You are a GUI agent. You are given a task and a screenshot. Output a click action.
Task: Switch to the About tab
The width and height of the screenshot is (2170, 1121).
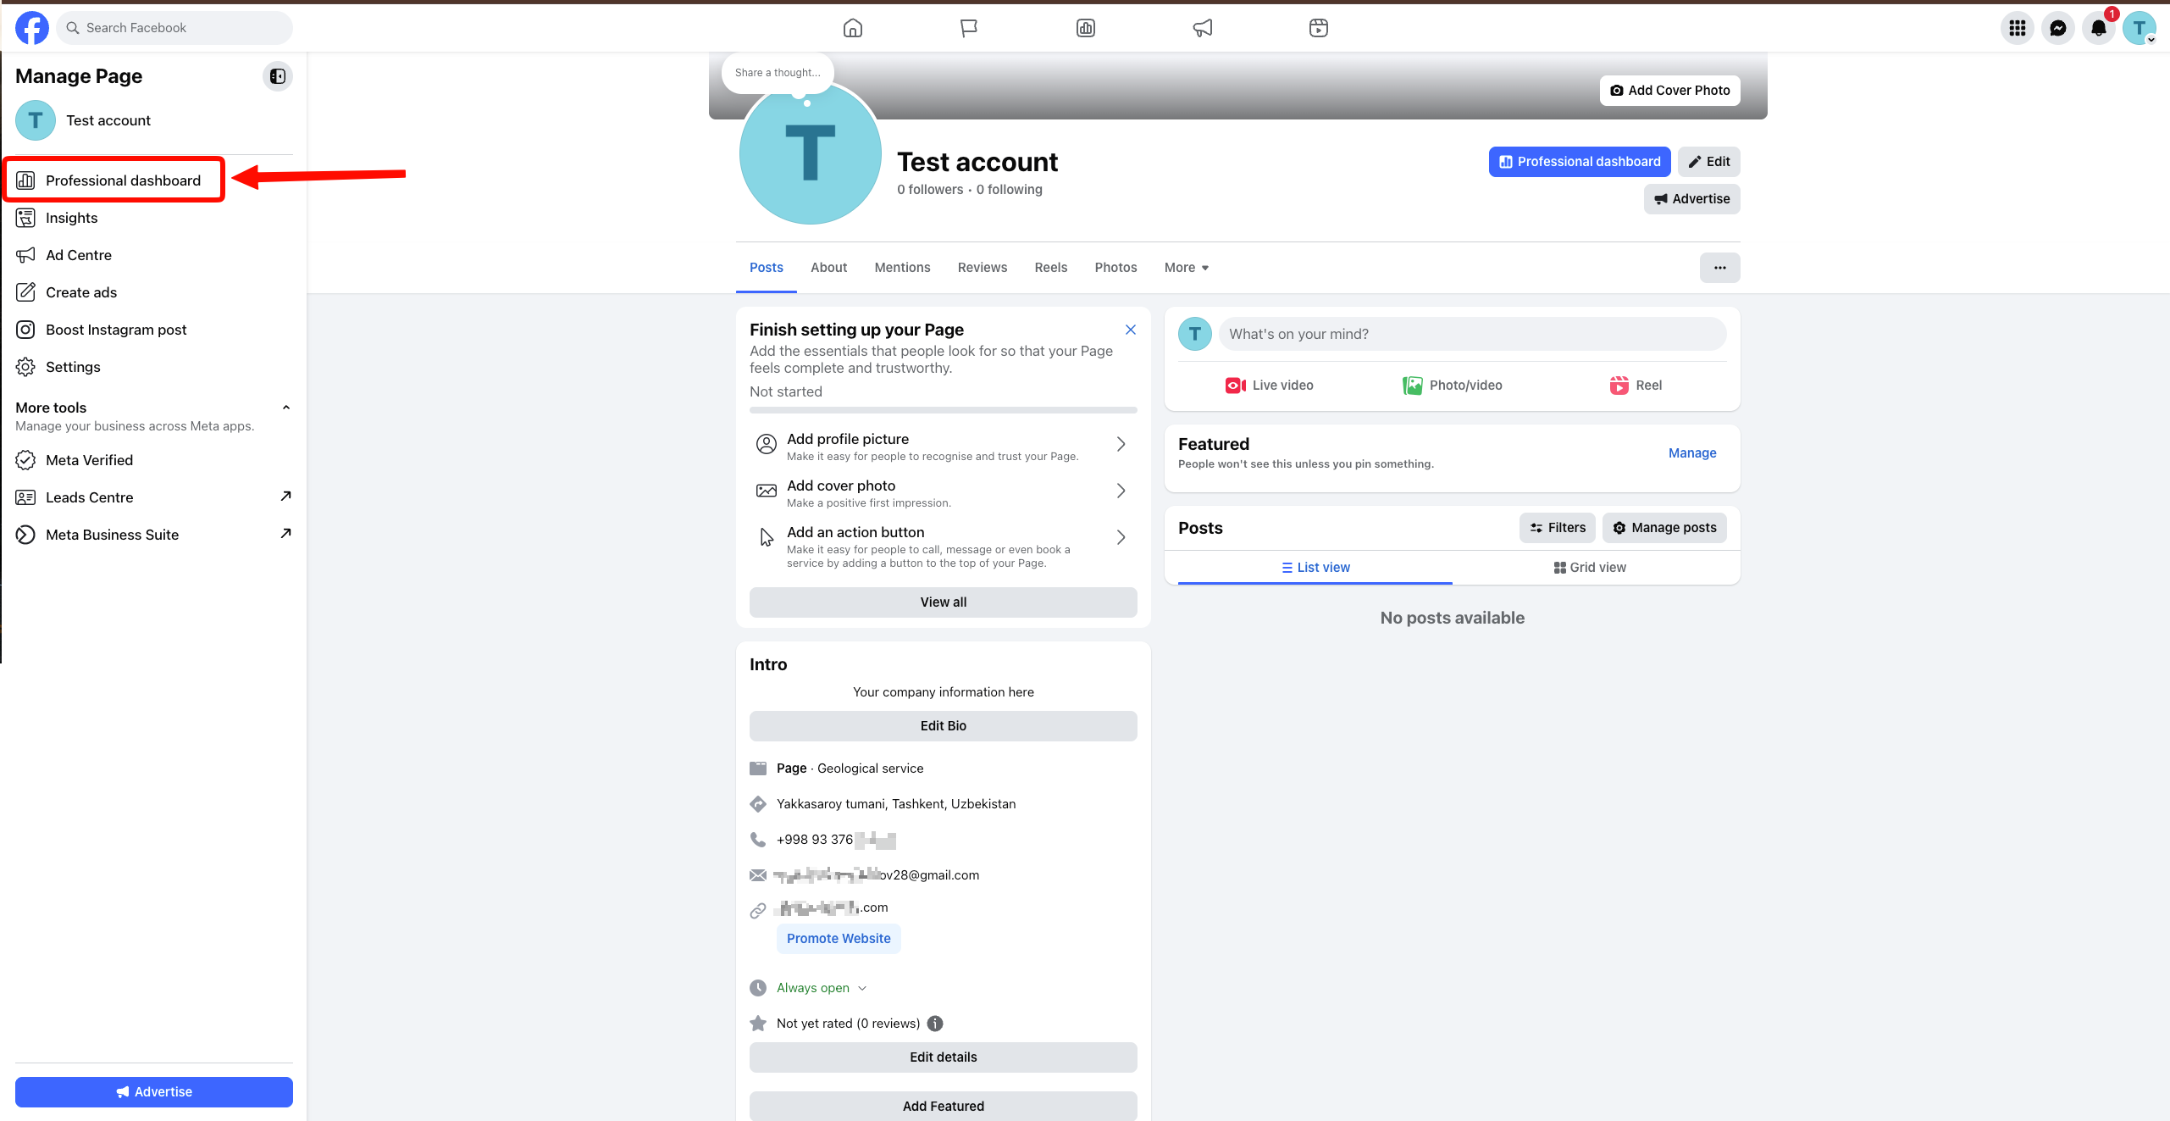pos(828,268)
